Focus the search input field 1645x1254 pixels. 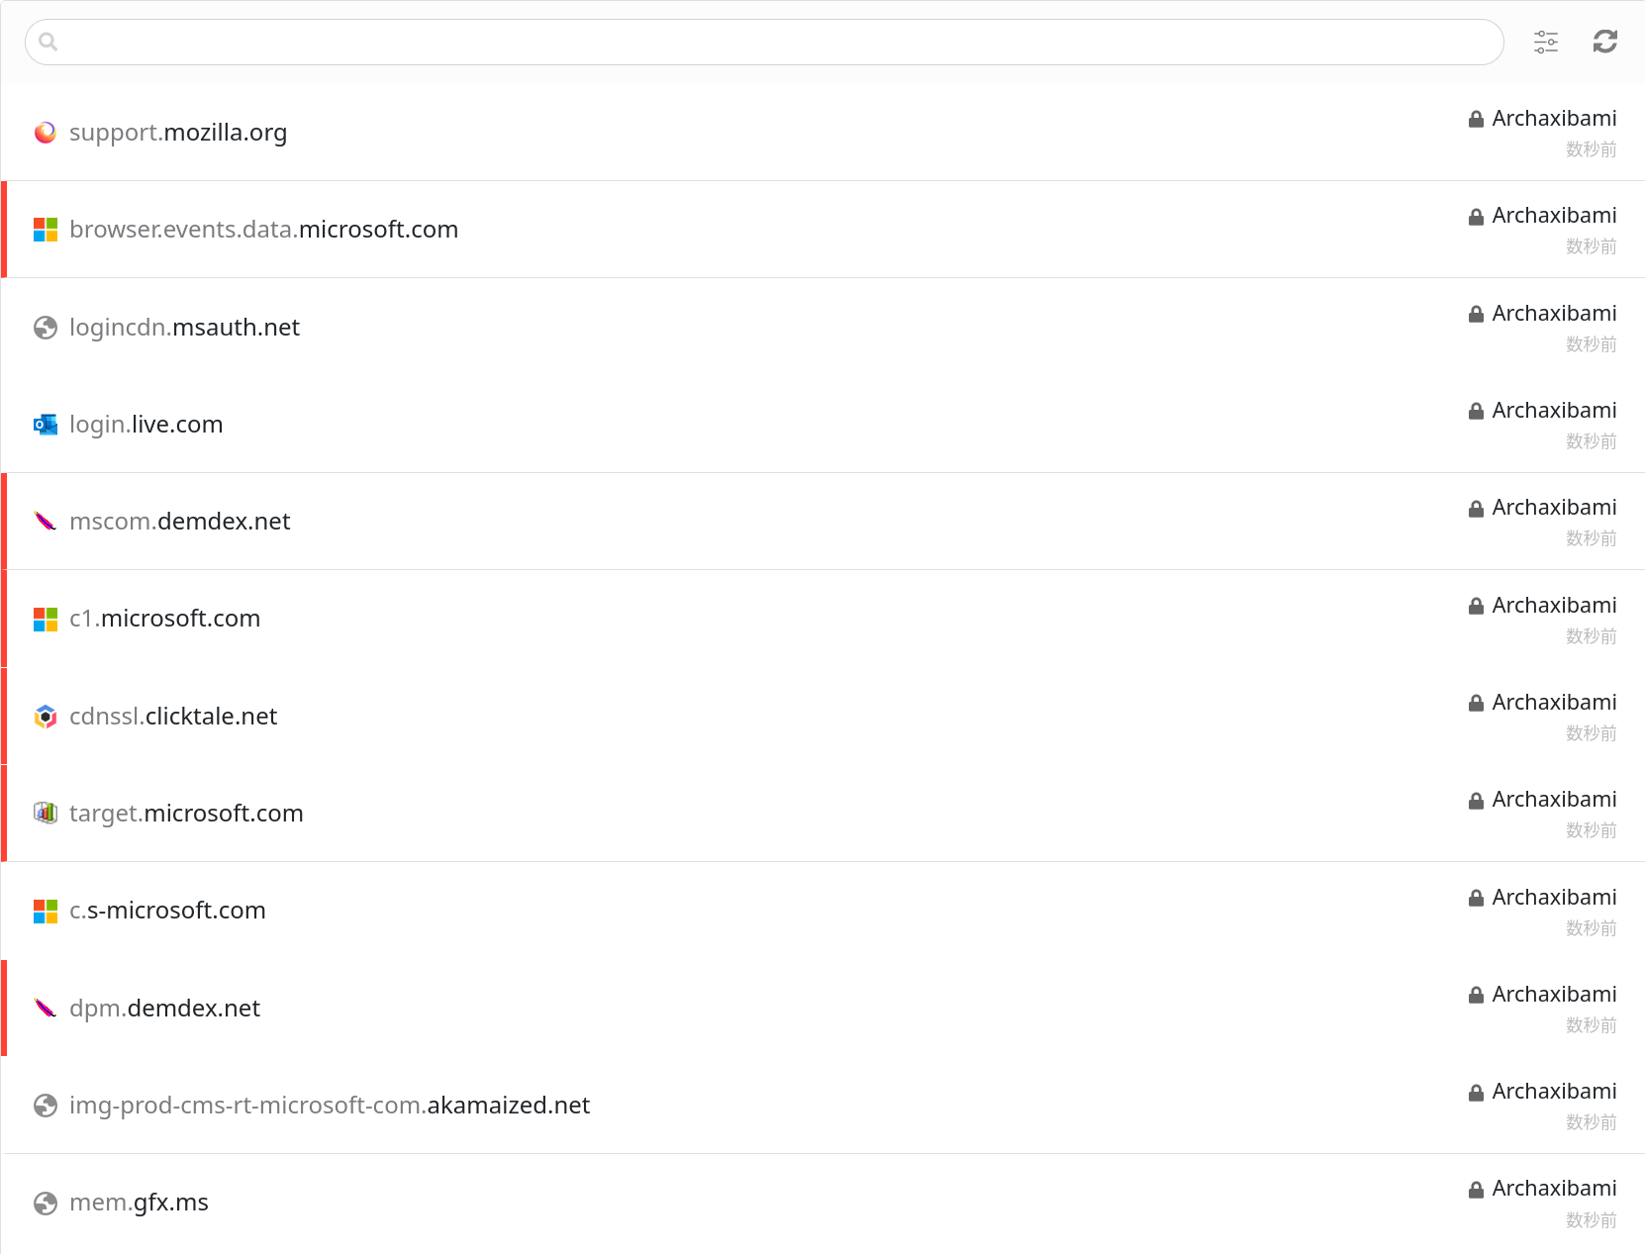click(x=772, y=42)
